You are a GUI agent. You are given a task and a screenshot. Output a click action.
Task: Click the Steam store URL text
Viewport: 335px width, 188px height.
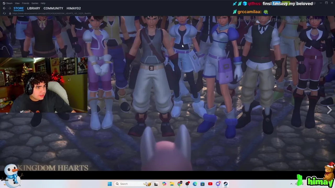(x=52, y=13)
